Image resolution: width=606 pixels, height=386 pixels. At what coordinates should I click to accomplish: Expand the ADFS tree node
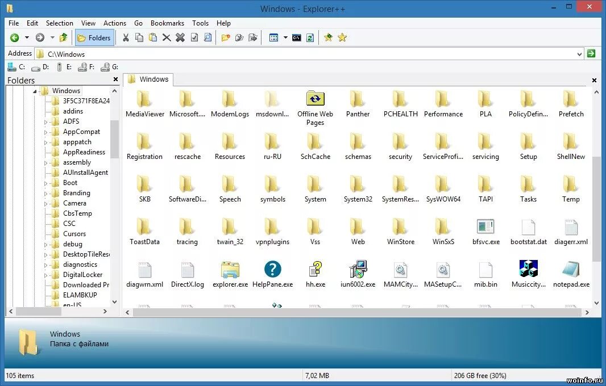[x=45, y=122]
